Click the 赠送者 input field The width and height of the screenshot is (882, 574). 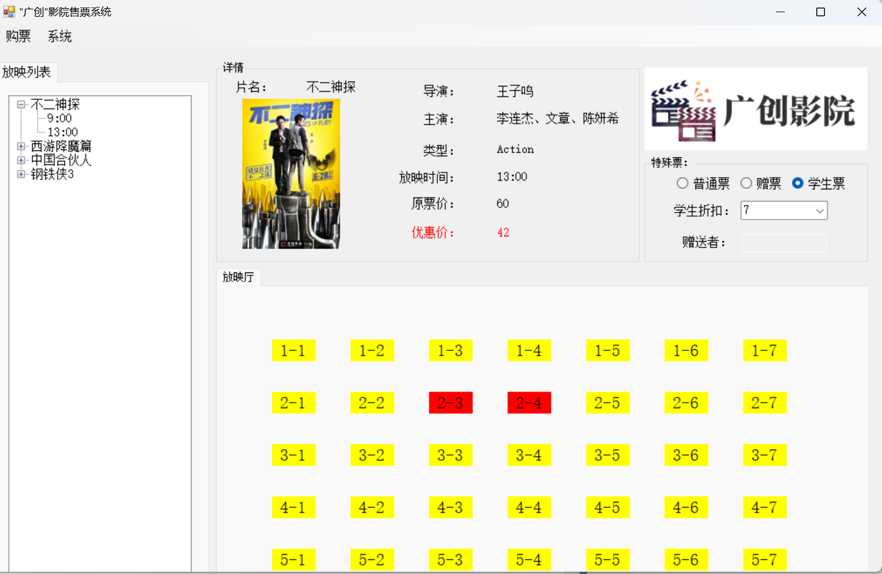click(x=783, y=243)
